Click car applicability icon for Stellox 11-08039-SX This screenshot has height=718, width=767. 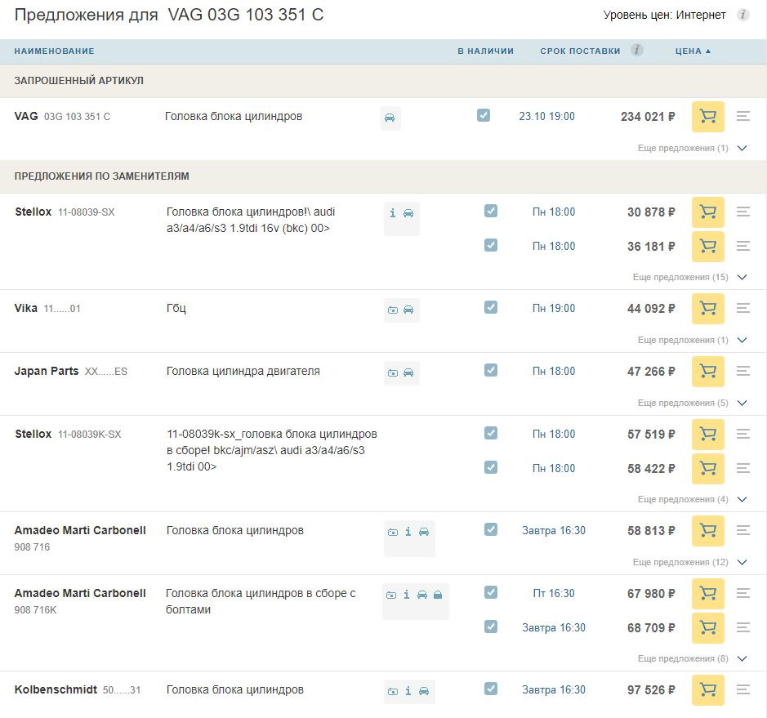pos(408,213)
